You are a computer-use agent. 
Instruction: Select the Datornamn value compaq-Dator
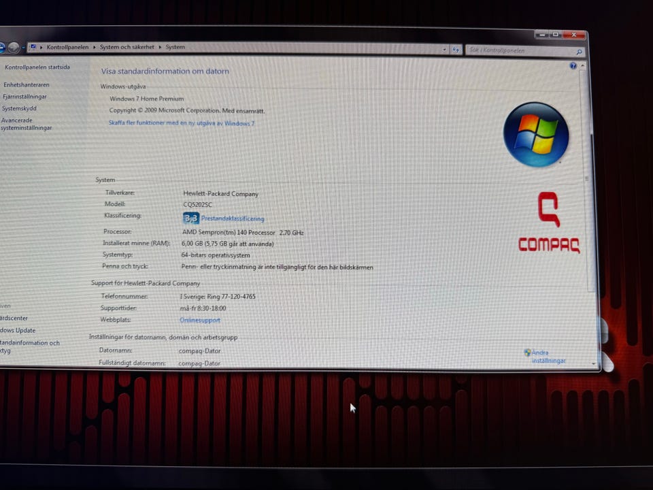[199, 351]
